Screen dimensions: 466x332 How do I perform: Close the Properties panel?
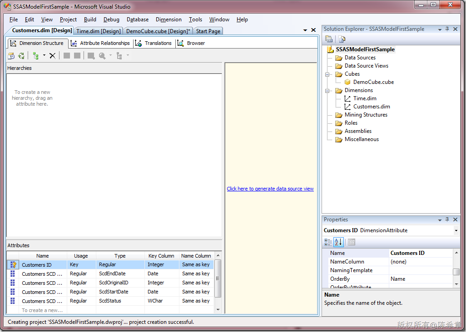[x=455, y=220]
